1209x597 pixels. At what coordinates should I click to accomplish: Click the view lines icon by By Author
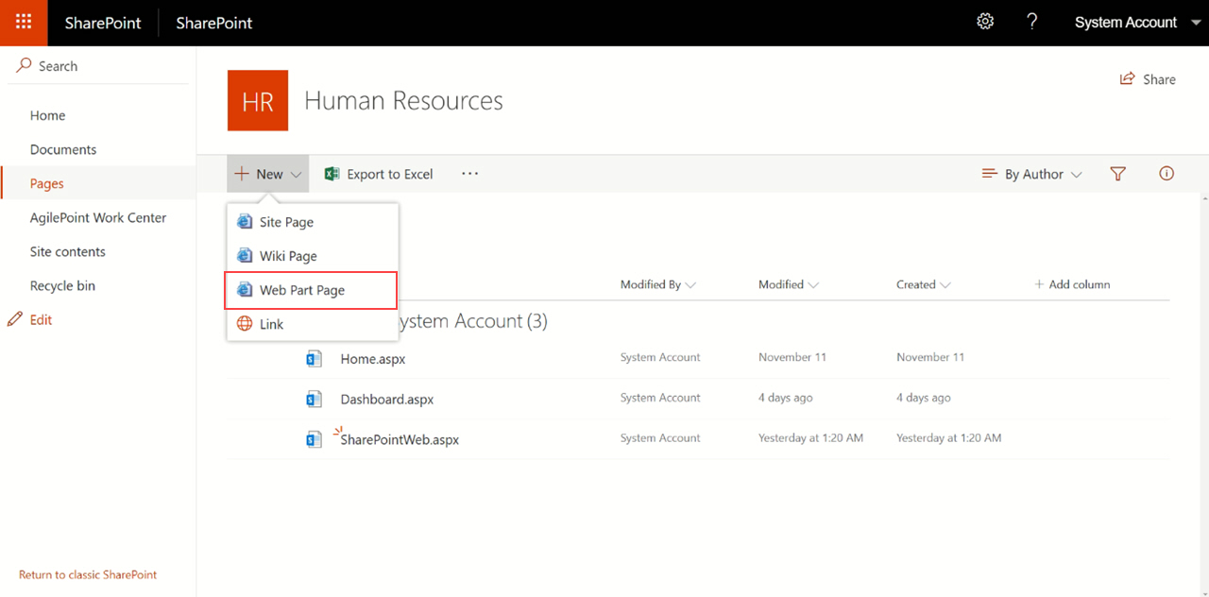[990, 174]
